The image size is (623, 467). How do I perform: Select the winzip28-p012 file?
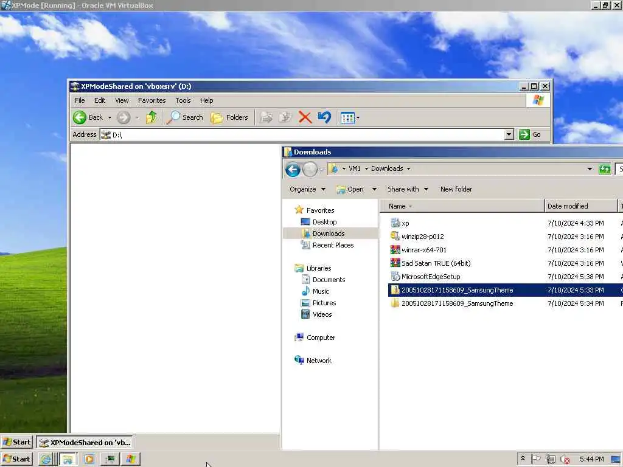422,237
